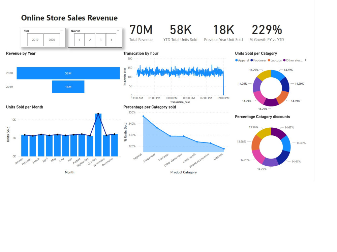337x252 pixels.
Task: Select 2019 in the Year slicer
Action: (x=35, y=39)
